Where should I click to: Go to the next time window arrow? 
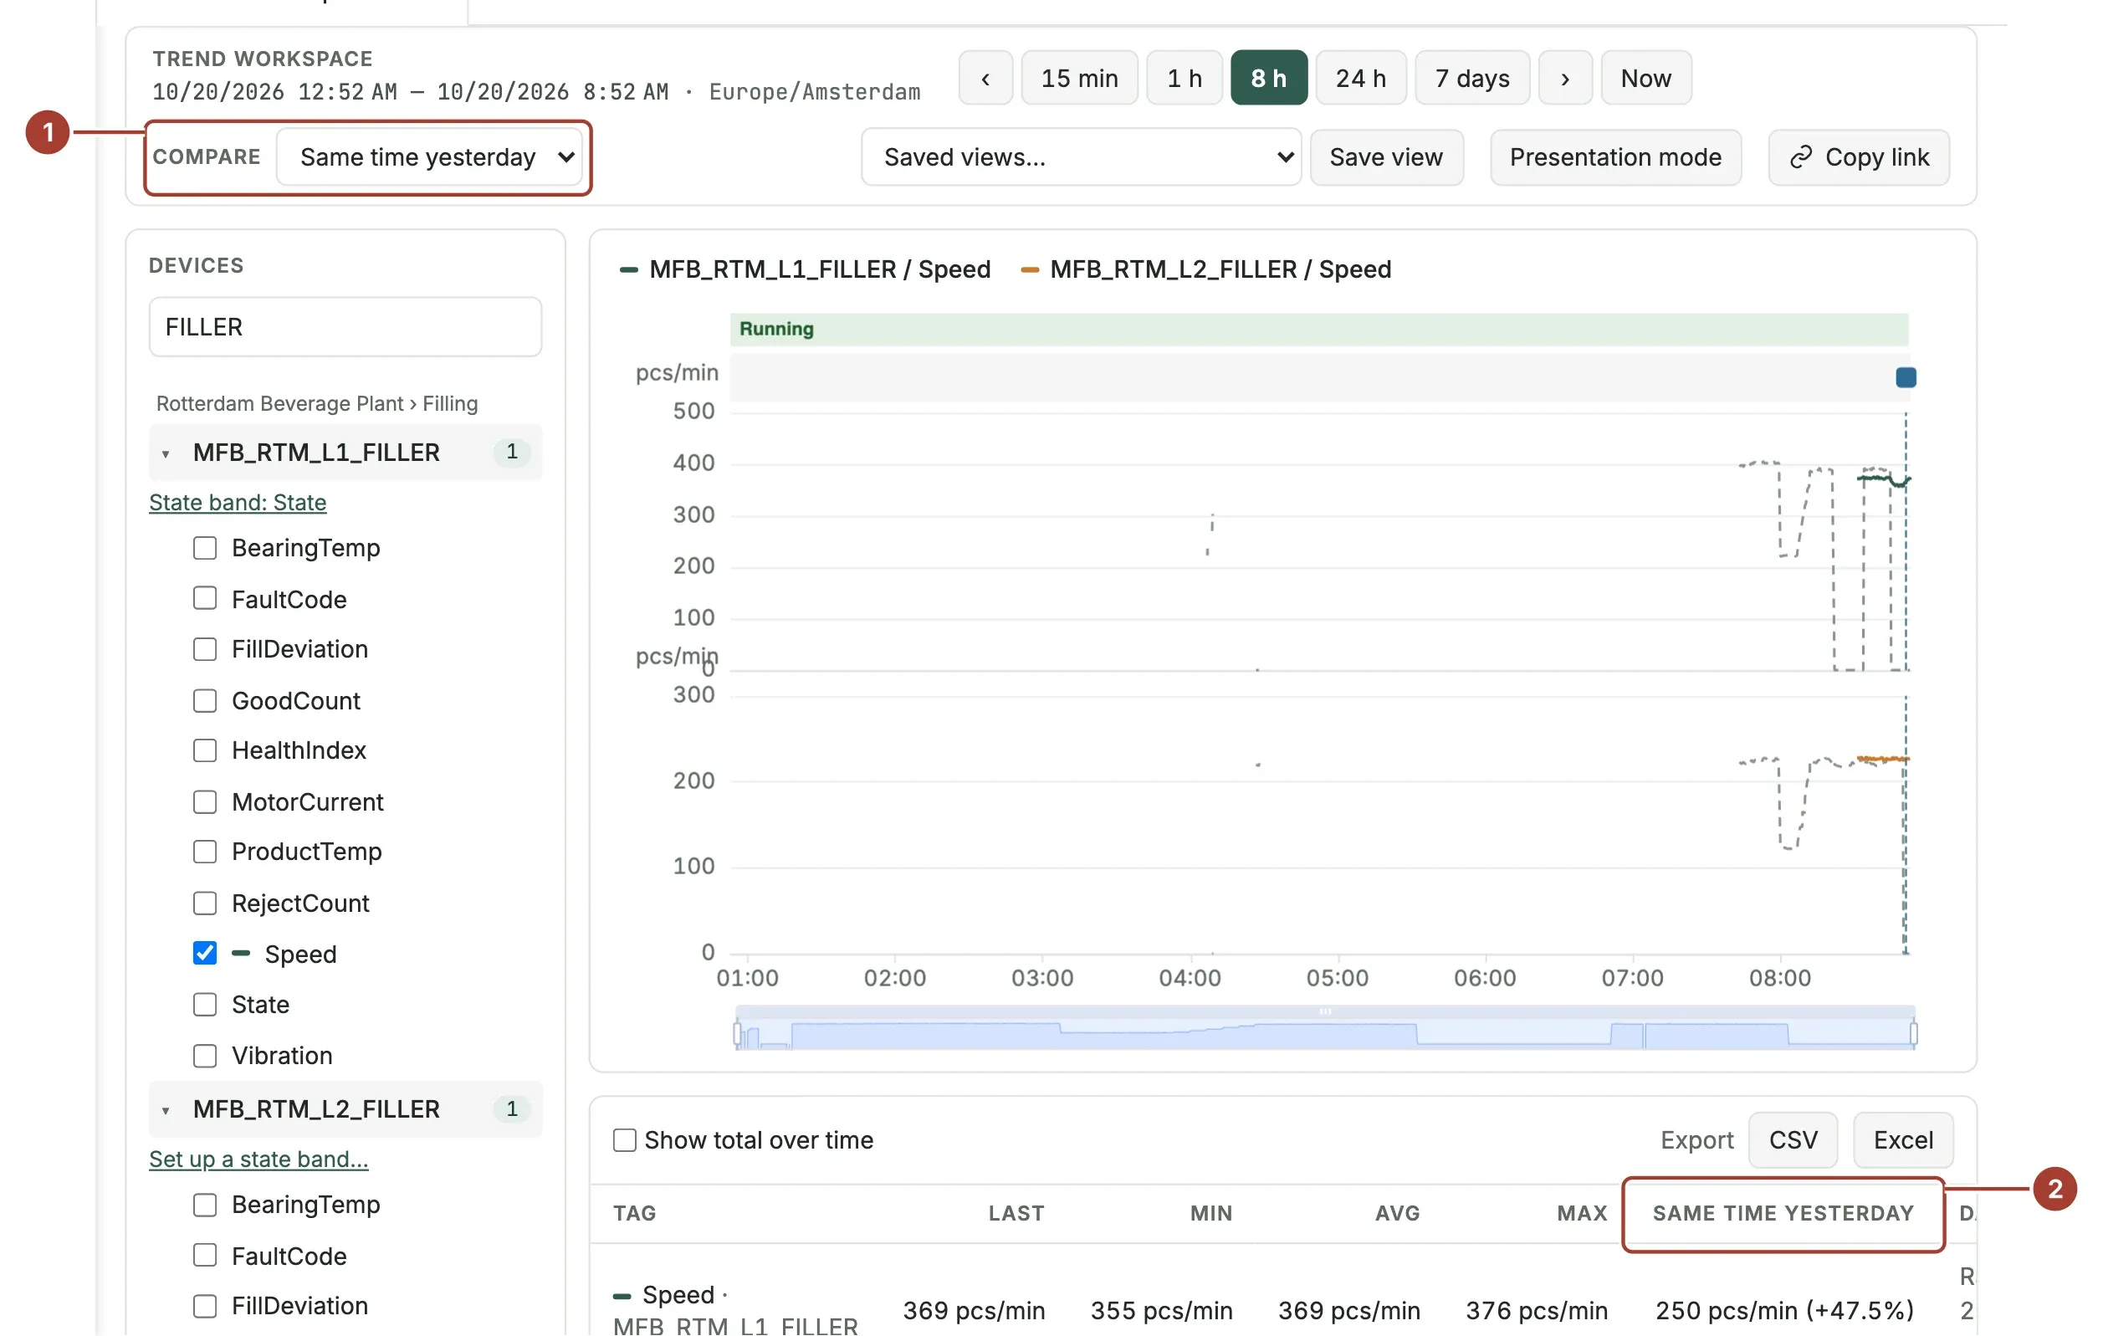pyautogui.click(x=1564, y=78)
